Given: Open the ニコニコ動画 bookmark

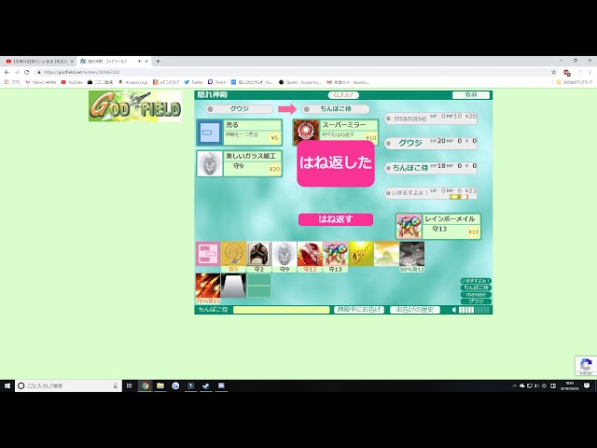Looking at the screenshot, I should 100,82.
